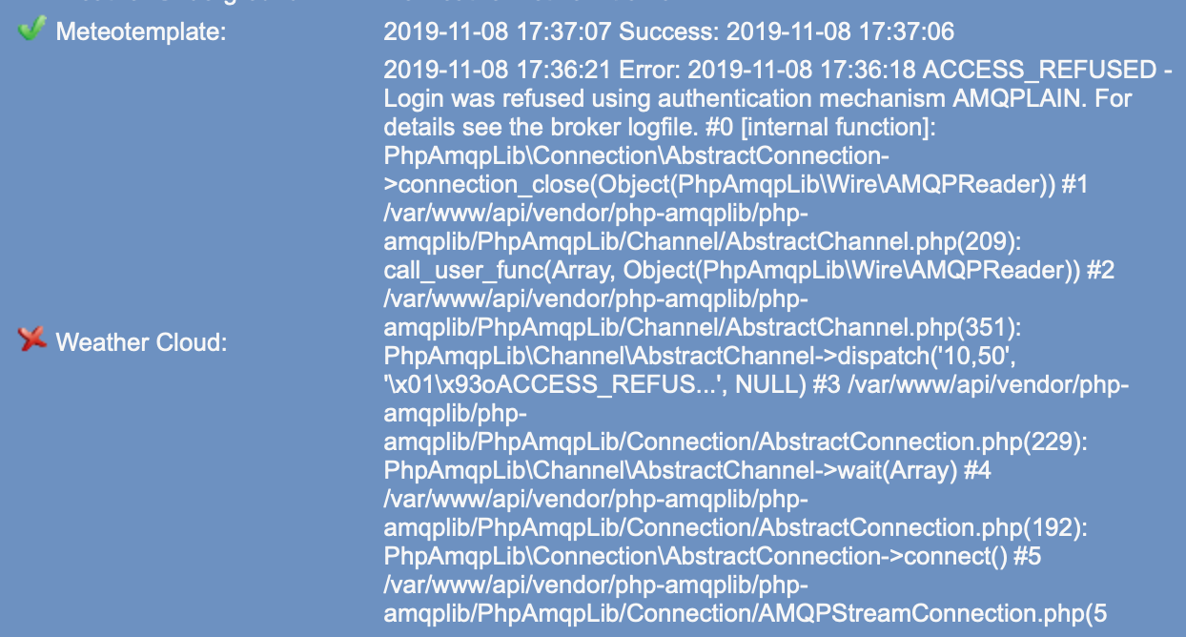The width and height of the screenshot is (1186, 637).
Task: Click the PhpAmqpLib\Connection\AbstractConnection- line
Action: [637, 156]
